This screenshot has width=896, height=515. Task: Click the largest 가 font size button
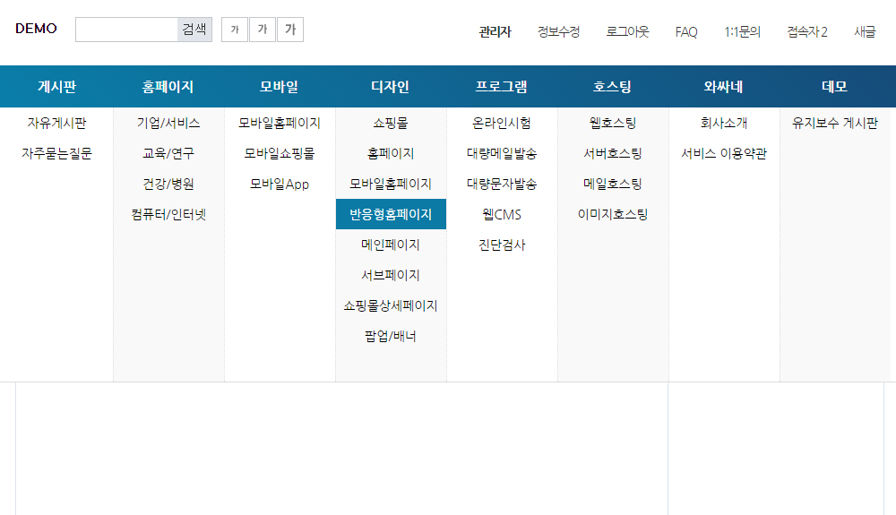290,30
